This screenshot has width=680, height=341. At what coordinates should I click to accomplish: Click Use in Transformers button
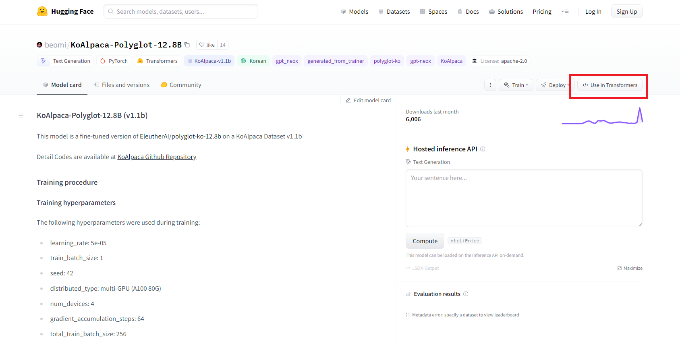[610, 85]
